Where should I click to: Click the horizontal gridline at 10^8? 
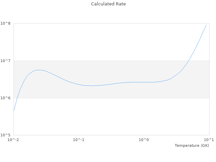click(x=111, y=24)
